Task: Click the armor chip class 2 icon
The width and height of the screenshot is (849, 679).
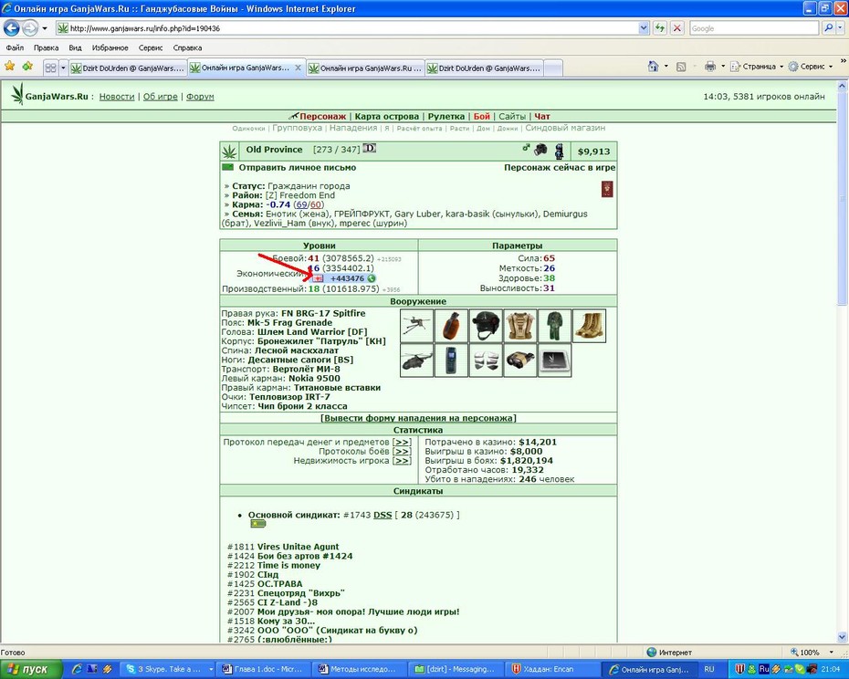Action: click(x=554, y=360)
